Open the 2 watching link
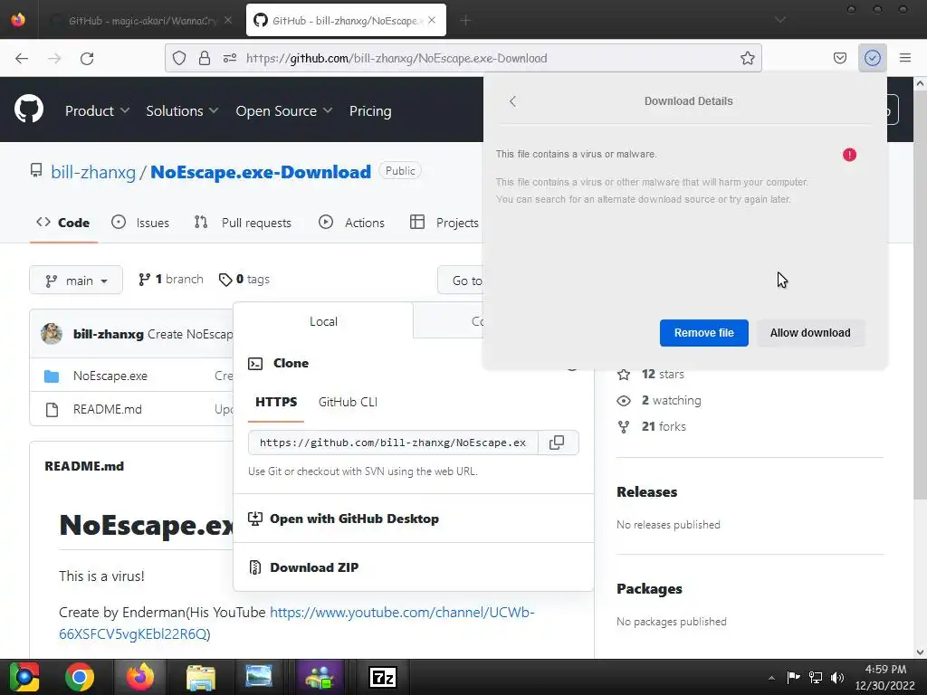This screenshot has height=695, width=927. pos(659,401)
